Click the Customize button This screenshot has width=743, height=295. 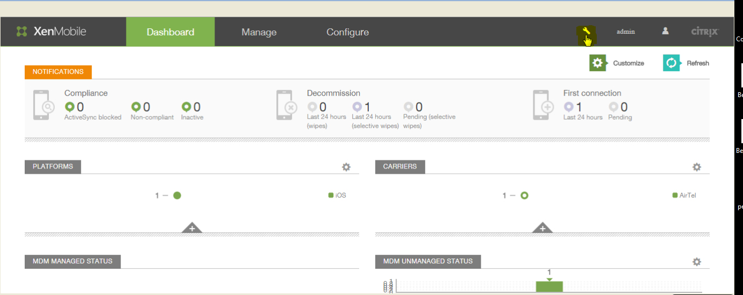617,63
